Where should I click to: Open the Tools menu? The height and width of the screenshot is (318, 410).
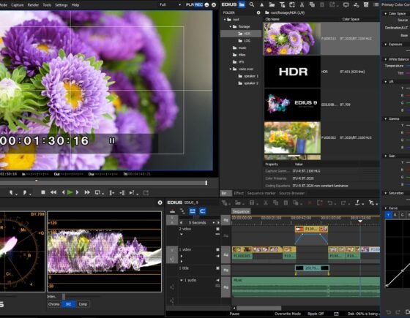click(x=47, y=5)
